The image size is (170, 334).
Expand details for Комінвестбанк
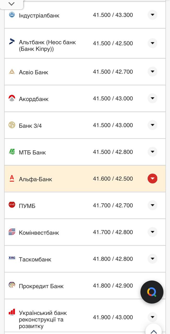(152, 232)
